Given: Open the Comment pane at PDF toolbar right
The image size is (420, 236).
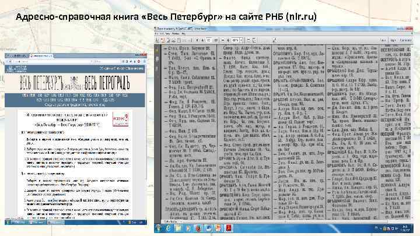Looking at the screenshot, I should 405,40.
